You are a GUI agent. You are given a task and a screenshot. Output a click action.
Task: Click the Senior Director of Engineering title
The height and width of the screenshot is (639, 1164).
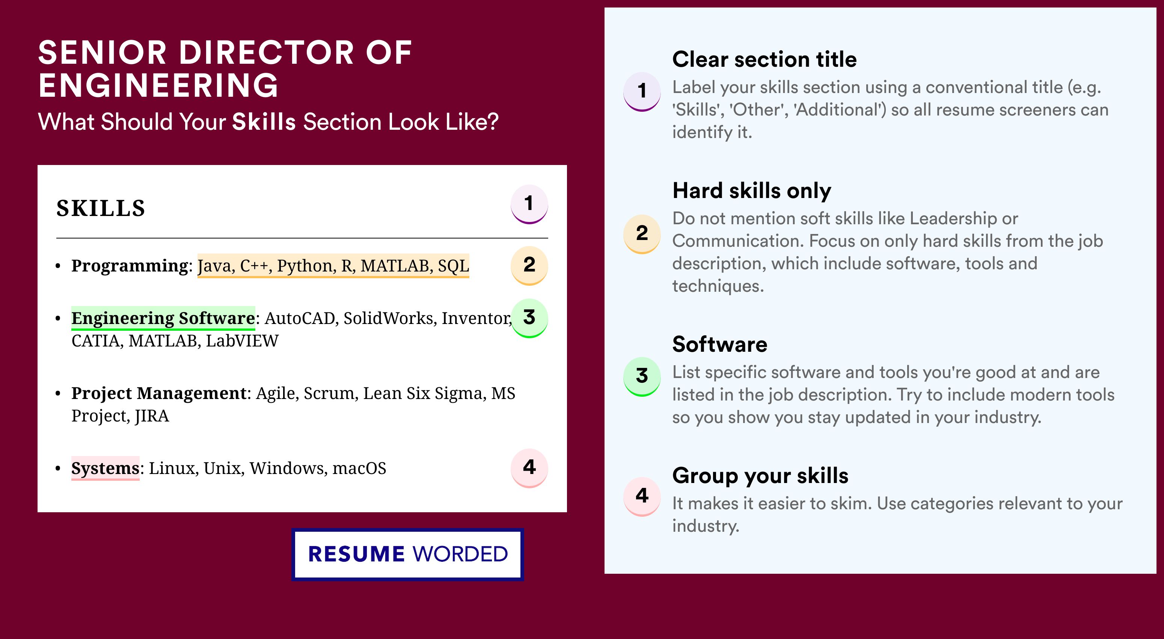225,69
